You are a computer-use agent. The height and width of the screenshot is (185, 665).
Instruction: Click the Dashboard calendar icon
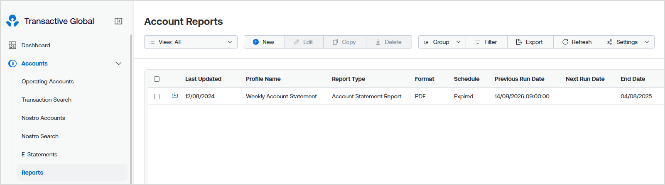click(12, 45)
